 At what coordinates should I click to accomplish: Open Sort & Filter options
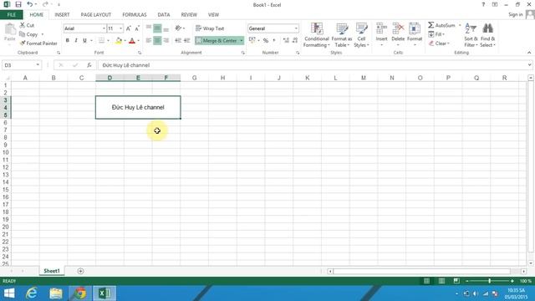471,35
